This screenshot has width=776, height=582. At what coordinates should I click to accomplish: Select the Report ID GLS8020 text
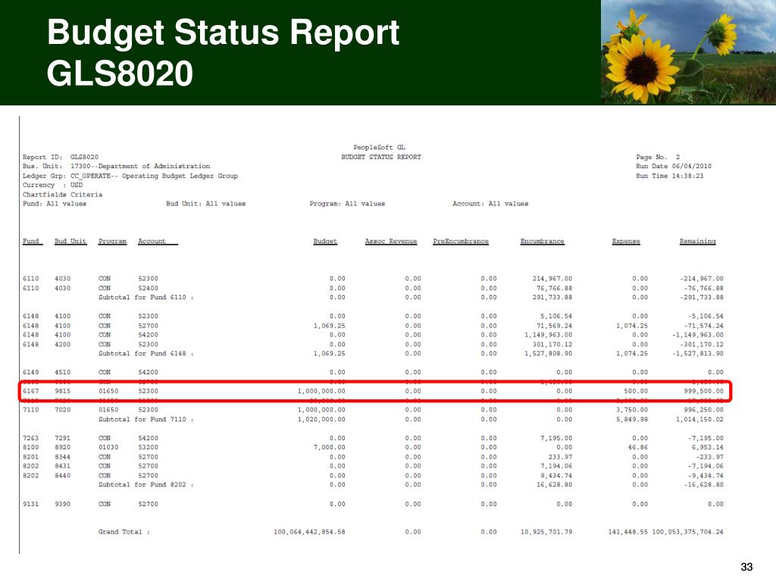61,157
